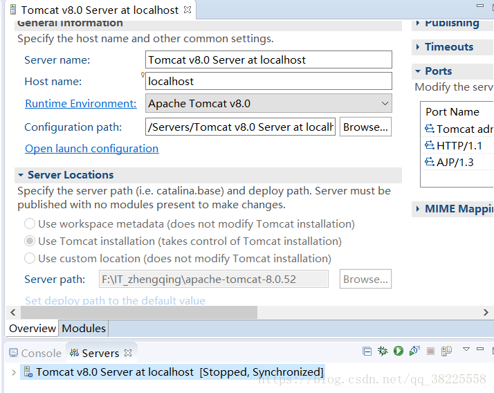The height and width of the screenshot is (393, 494).
Task: Click the scroll right arrow
Action: [486, 312]
